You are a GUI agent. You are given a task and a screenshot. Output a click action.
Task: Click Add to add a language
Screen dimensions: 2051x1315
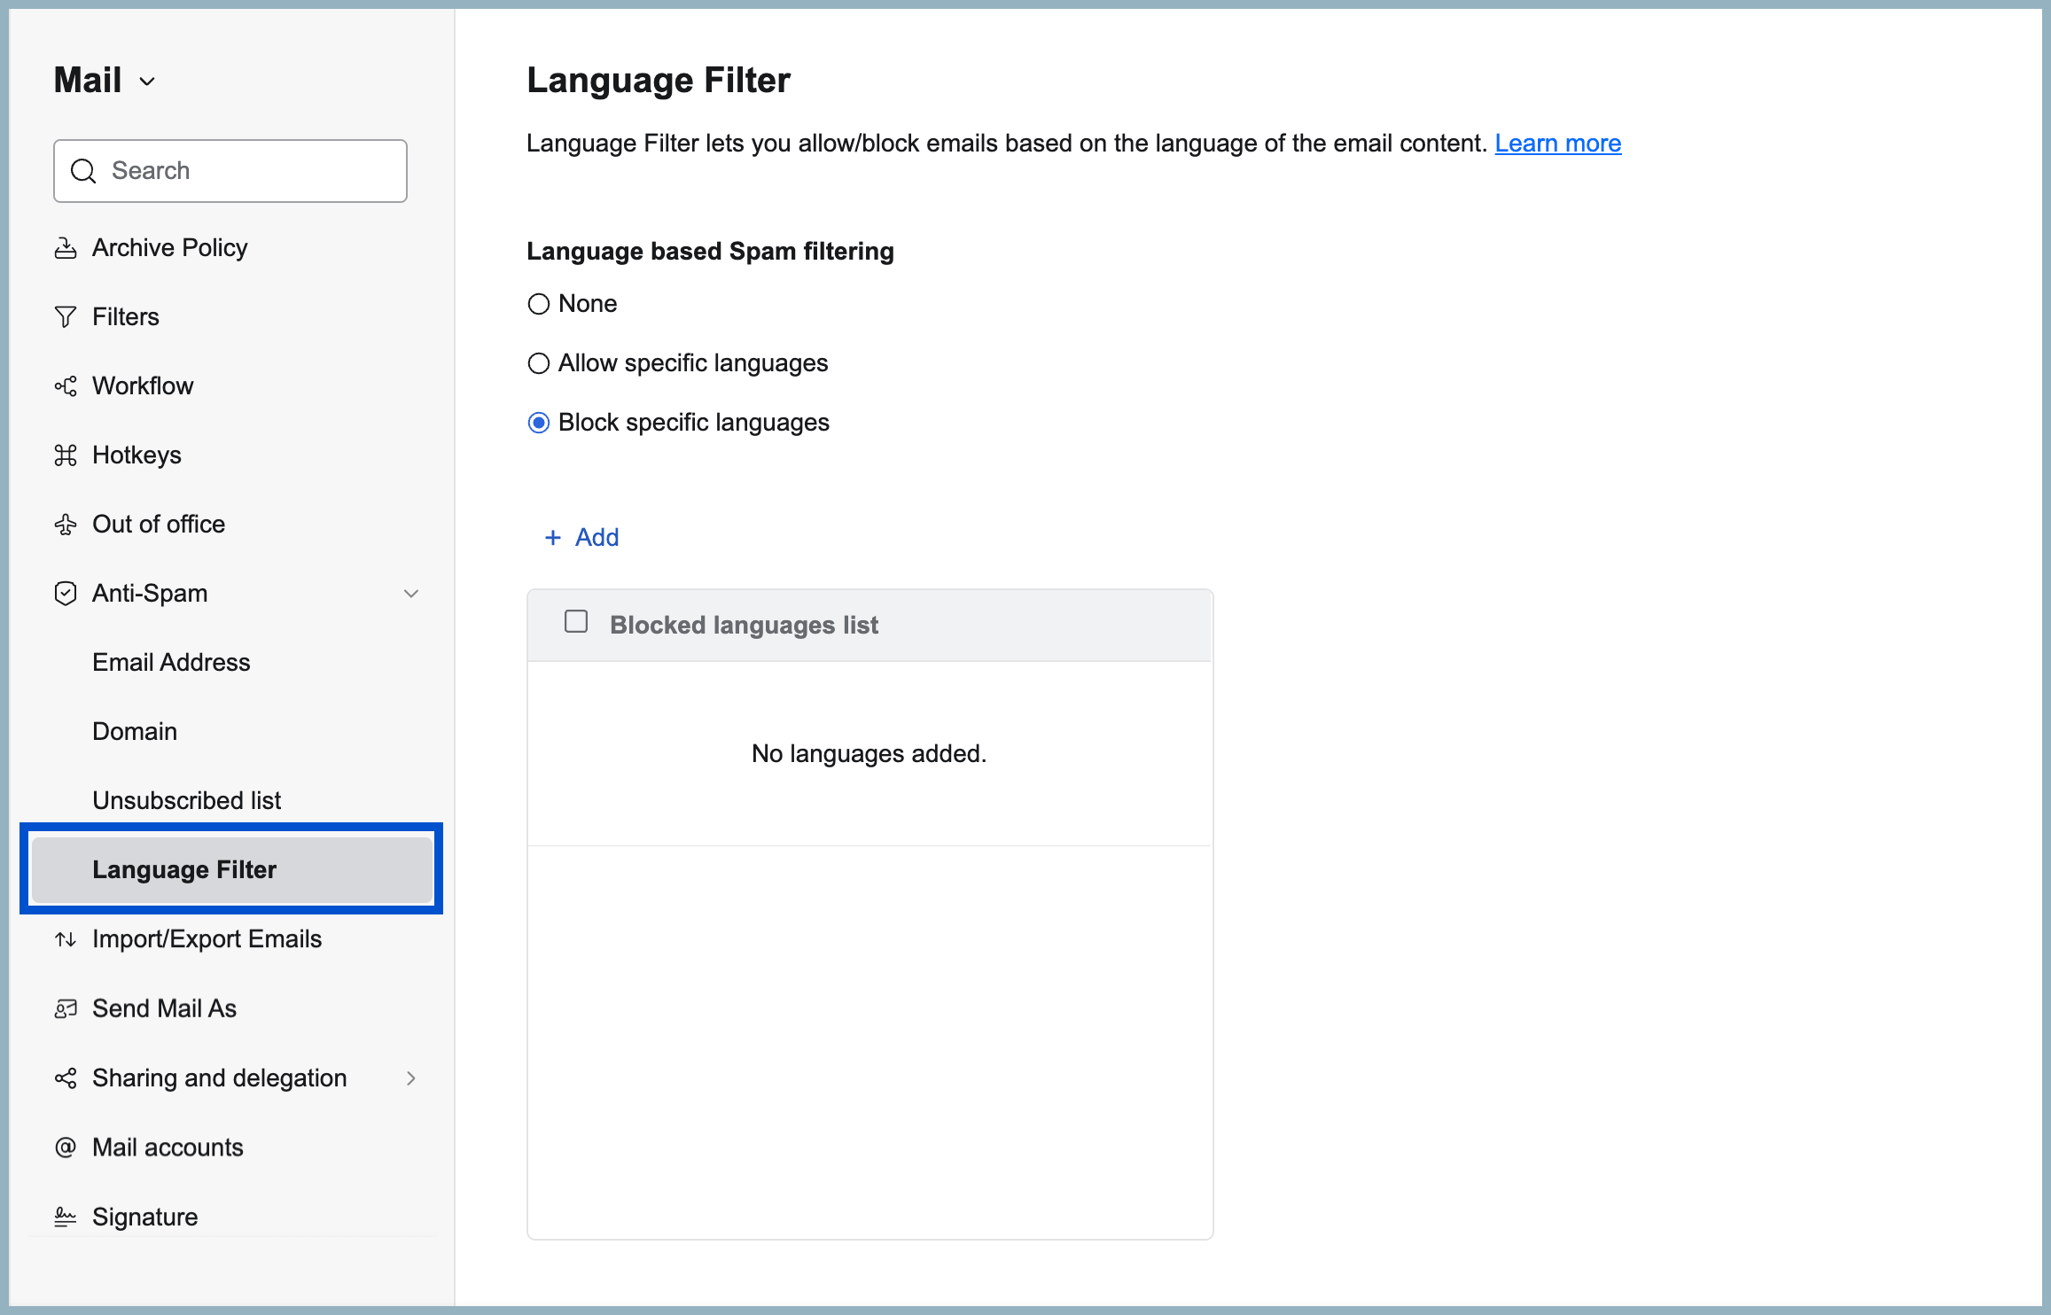(x=581, y=538)
